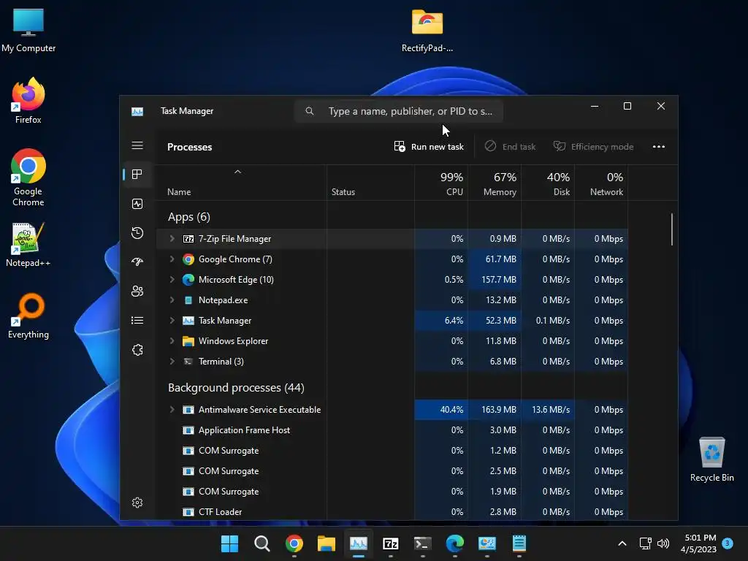Viewport: 748px width, 561px height.
Task: Click the Run new task button
Action: (x=429, y=147)
